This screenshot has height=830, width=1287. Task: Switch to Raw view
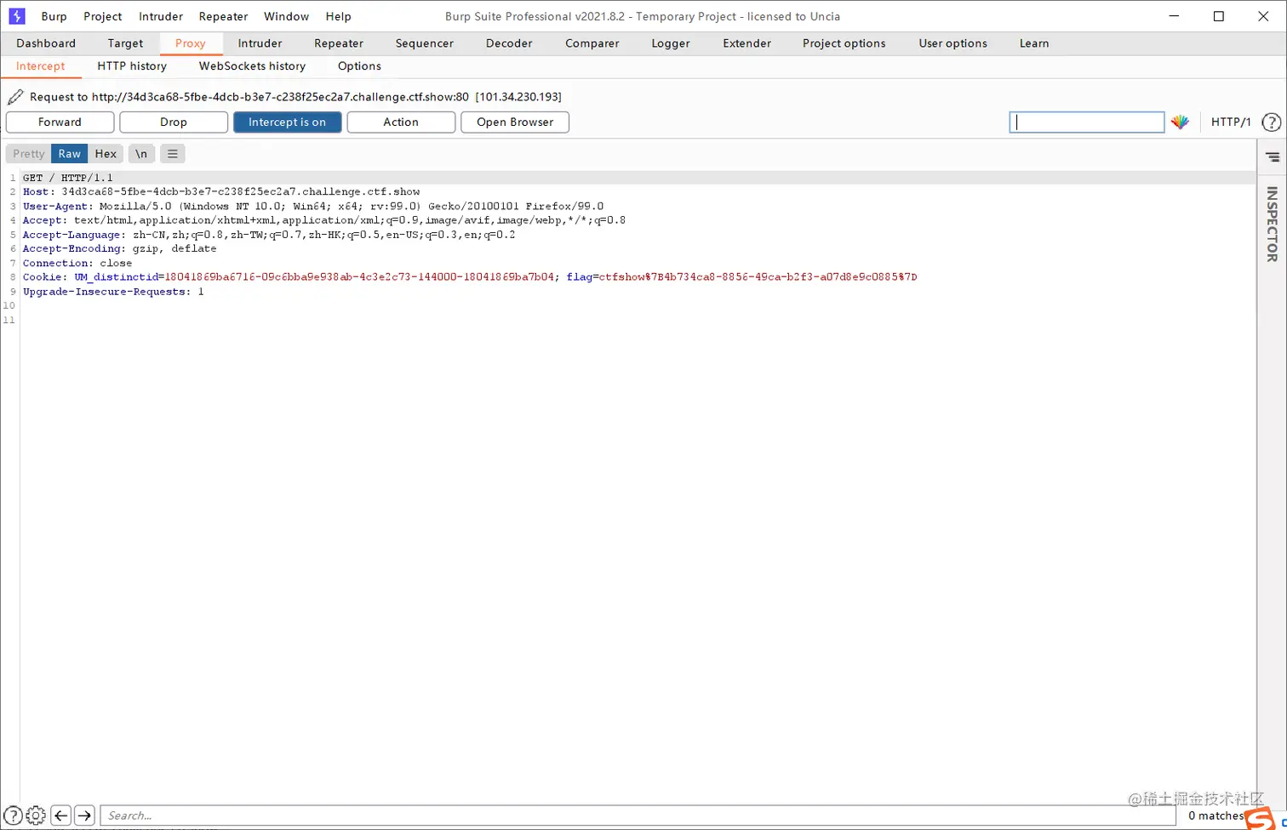click(x=70, y=154)
